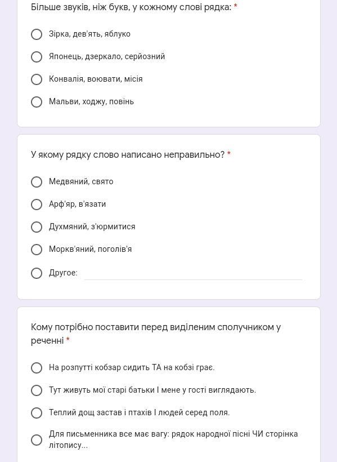Select the option "Зірка, дев'ять, яблуко"

point(37,34)
